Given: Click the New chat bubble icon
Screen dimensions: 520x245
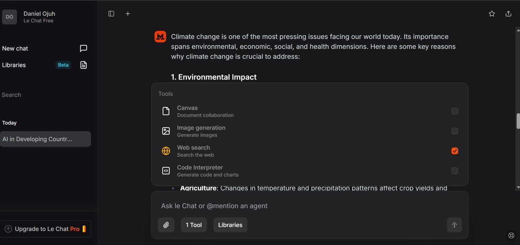Looking at the screenshot, I should (x=84, y=49).
